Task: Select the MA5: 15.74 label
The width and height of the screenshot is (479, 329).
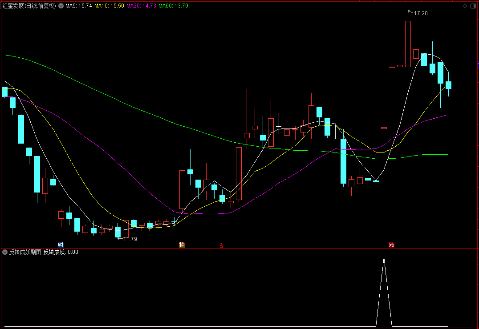Action: click(78, 6)
